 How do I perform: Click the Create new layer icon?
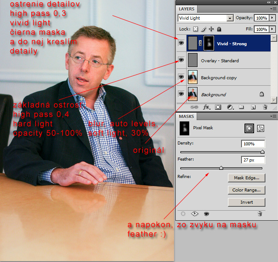pos(252,107)
